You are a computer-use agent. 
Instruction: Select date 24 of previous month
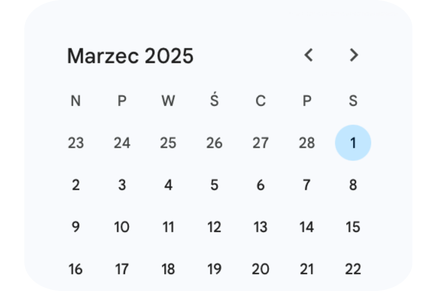tap(122, 143)
